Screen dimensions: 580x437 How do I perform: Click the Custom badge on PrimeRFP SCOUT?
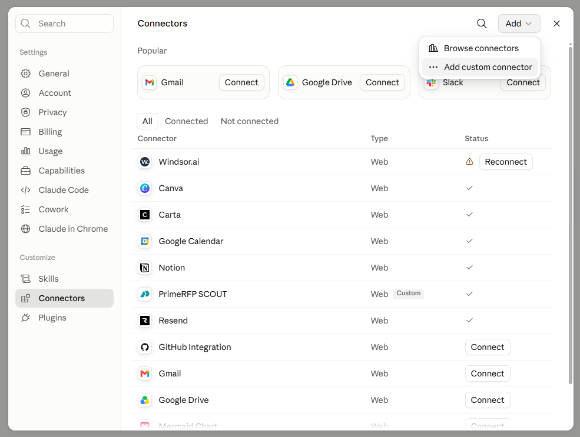[409, 293]
